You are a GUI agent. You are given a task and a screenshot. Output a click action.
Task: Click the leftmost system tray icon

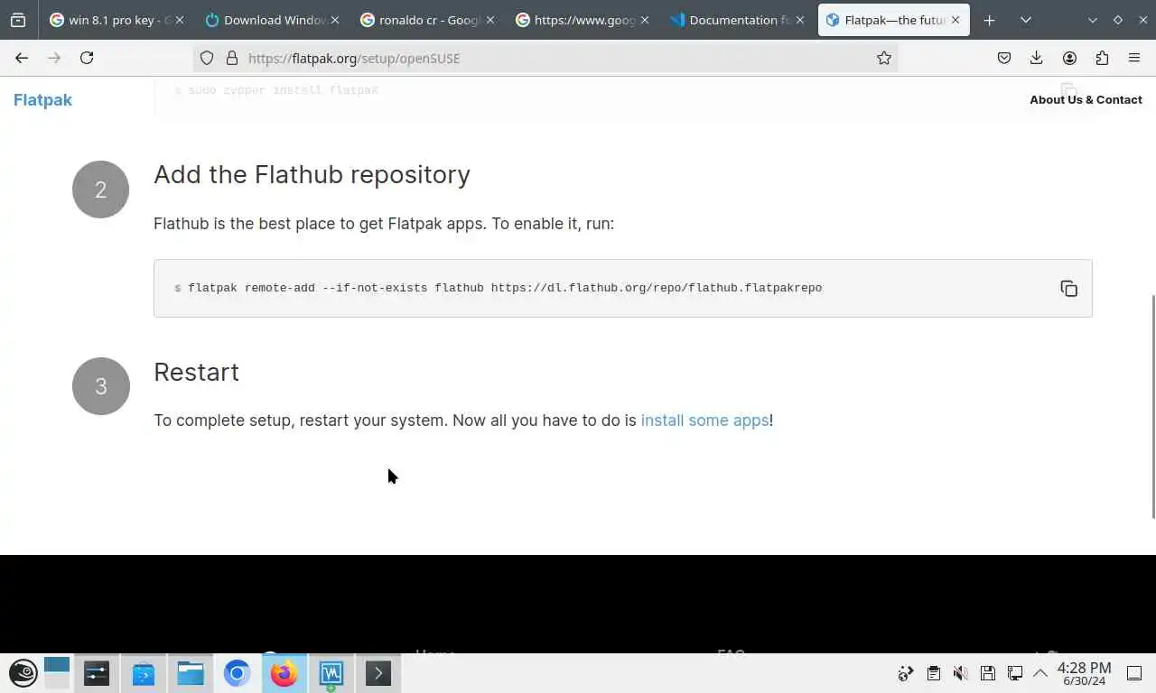pyautogui.click(x=906, y=673)
